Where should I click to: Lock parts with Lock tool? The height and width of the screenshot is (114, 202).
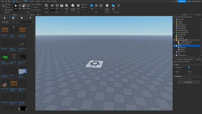click(x=84, y=7)
